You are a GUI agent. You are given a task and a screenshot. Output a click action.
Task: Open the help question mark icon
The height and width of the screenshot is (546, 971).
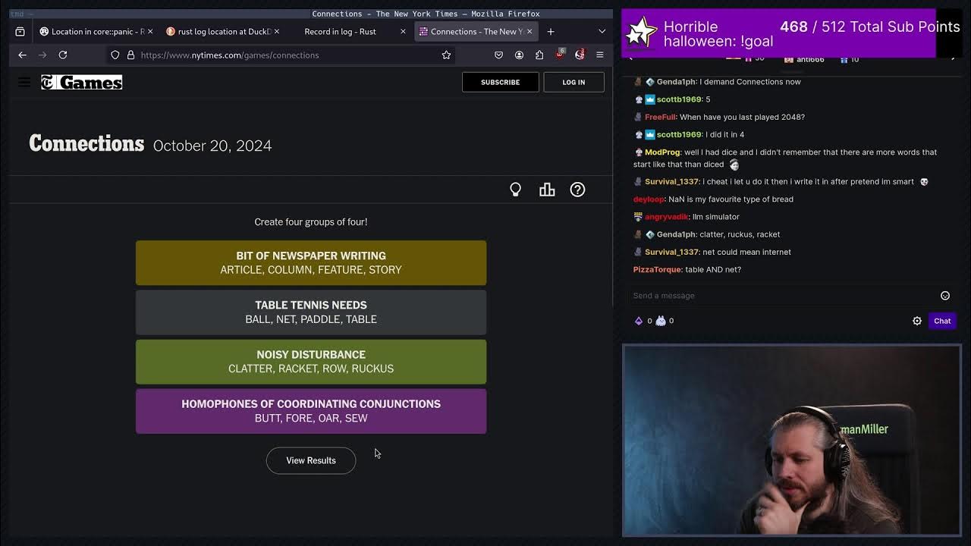click(577, 190)
